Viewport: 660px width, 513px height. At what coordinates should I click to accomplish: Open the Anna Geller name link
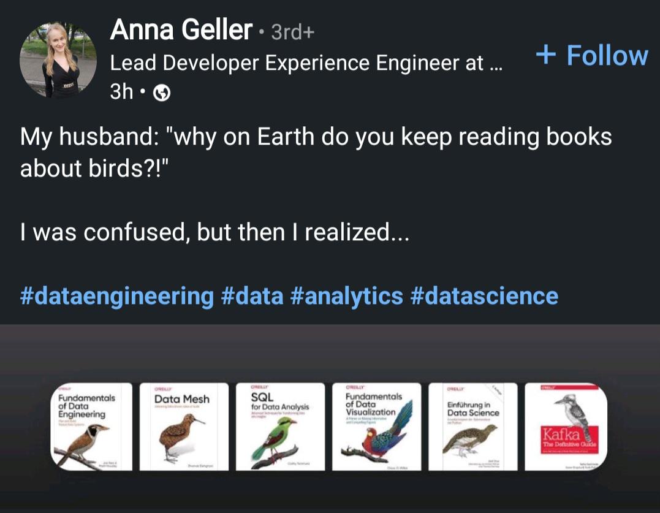(x=181, y=29)
